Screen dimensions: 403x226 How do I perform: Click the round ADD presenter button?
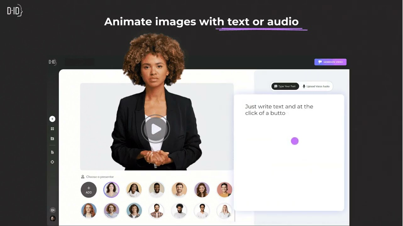(89, 190)
